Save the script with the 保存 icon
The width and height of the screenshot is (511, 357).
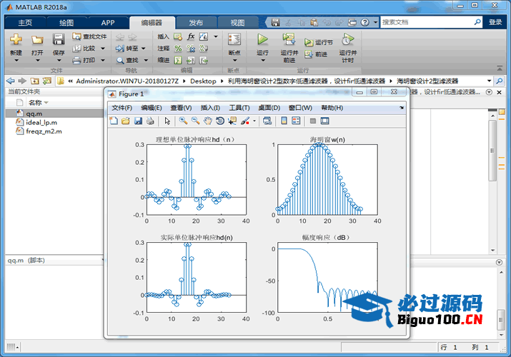coord(59,39)
